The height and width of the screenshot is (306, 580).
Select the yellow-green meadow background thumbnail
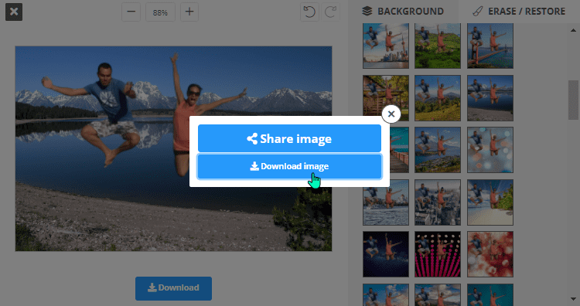coord(438,98)
